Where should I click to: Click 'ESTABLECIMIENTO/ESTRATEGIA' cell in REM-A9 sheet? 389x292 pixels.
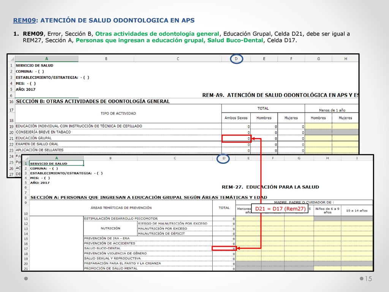click(x=52, y=78)
